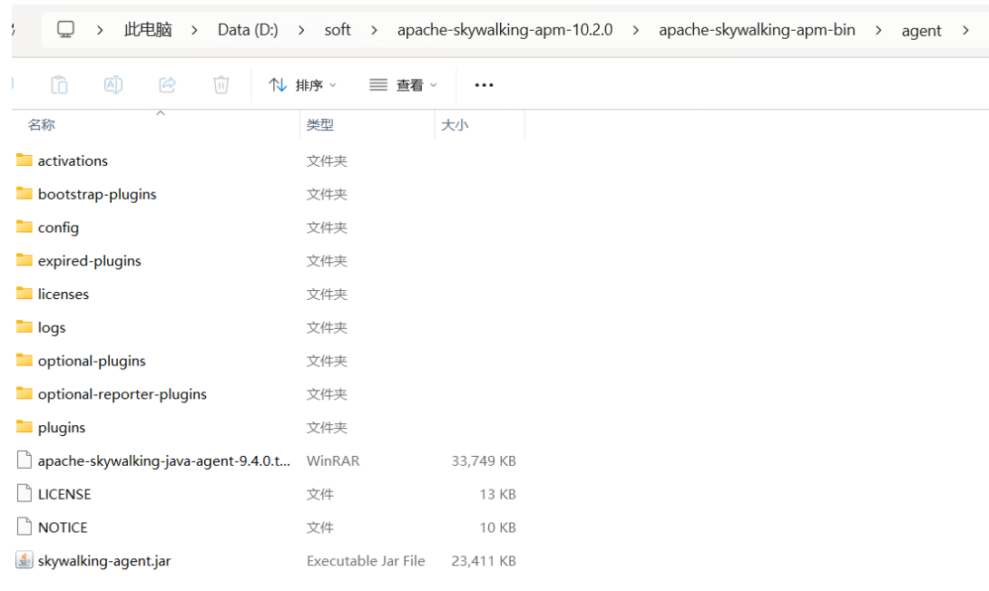989x591 pixels.
Task: Click the optional-plugins folder name
Action: point(92,361)
